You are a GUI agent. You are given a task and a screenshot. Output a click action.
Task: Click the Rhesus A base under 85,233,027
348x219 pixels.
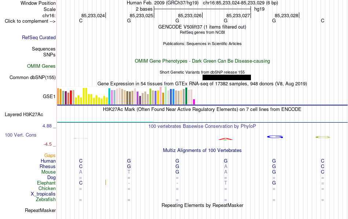226,166
